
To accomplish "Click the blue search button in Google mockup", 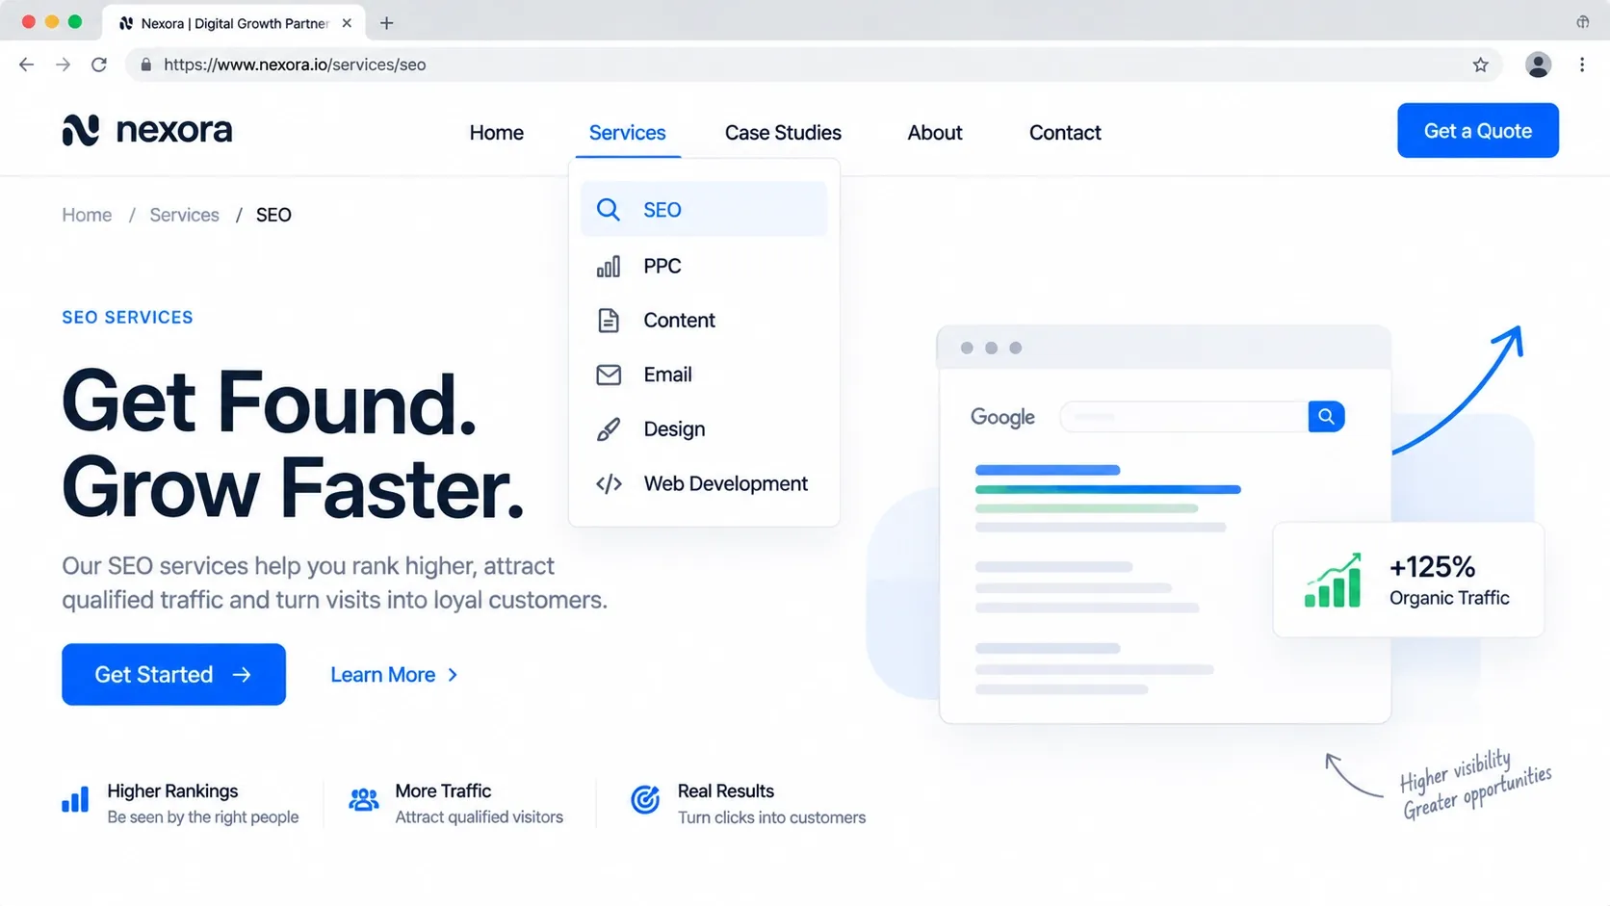I will pyautogui.click(x=1326, y=417).
